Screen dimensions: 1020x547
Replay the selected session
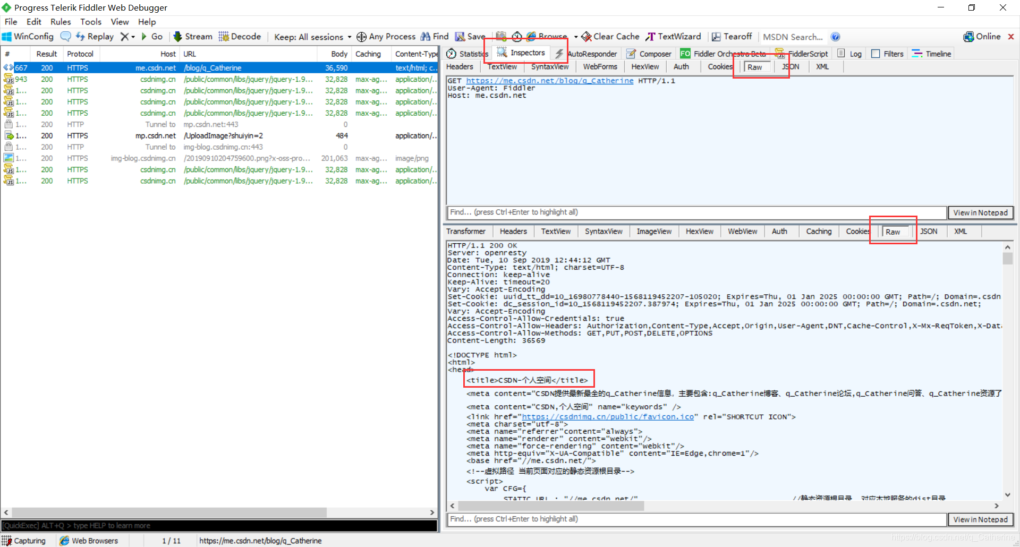[95, 37]
